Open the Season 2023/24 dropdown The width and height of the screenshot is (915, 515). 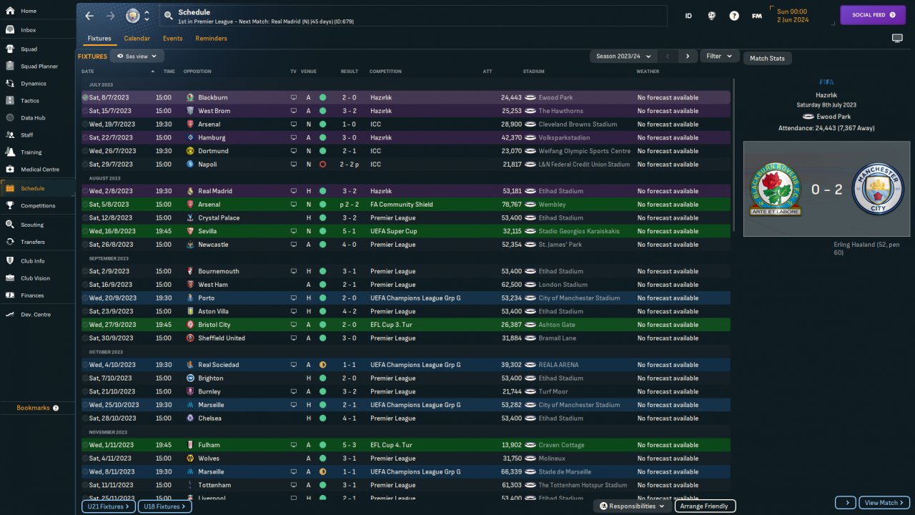tap(623, 56)
